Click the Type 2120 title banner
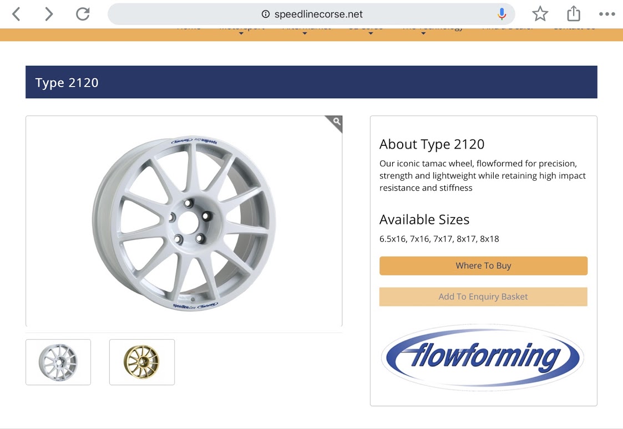The width and height of the screenshot is (623, 429). (x=311, y=82)
